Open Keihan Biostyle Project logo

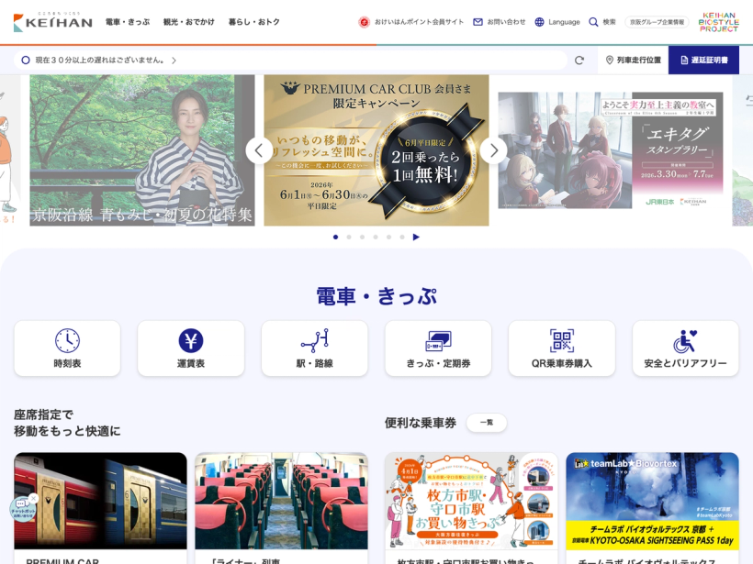point(718,22)
